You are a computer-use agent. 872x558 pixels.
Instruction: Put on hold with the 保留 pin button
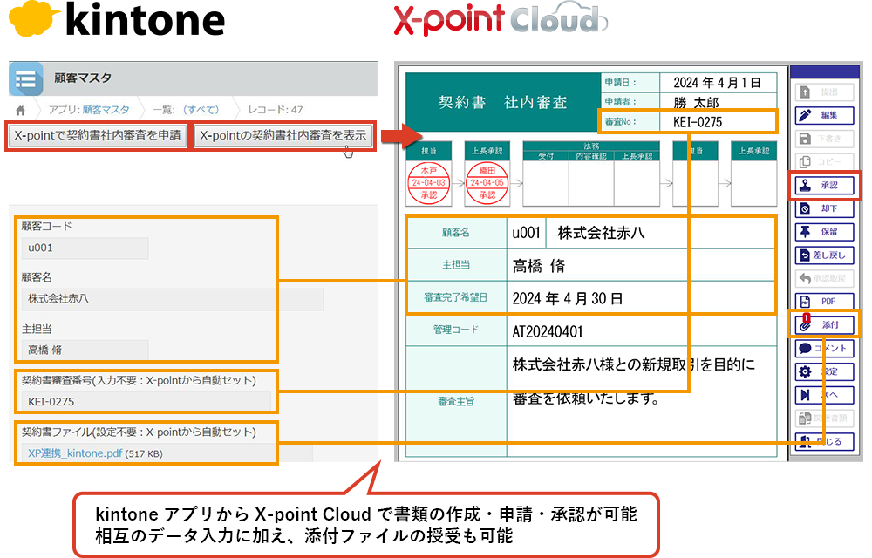tap(824, 232)
